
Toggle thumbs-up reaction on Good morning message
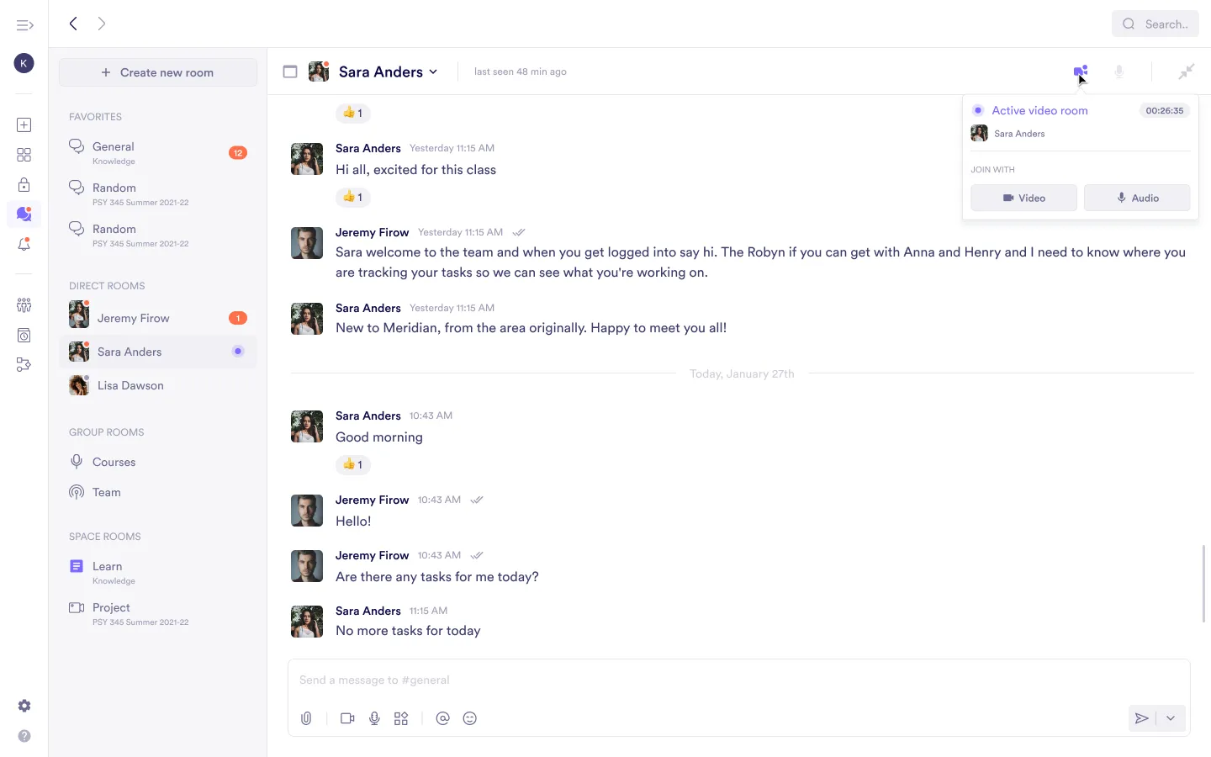tap(353, 464)
